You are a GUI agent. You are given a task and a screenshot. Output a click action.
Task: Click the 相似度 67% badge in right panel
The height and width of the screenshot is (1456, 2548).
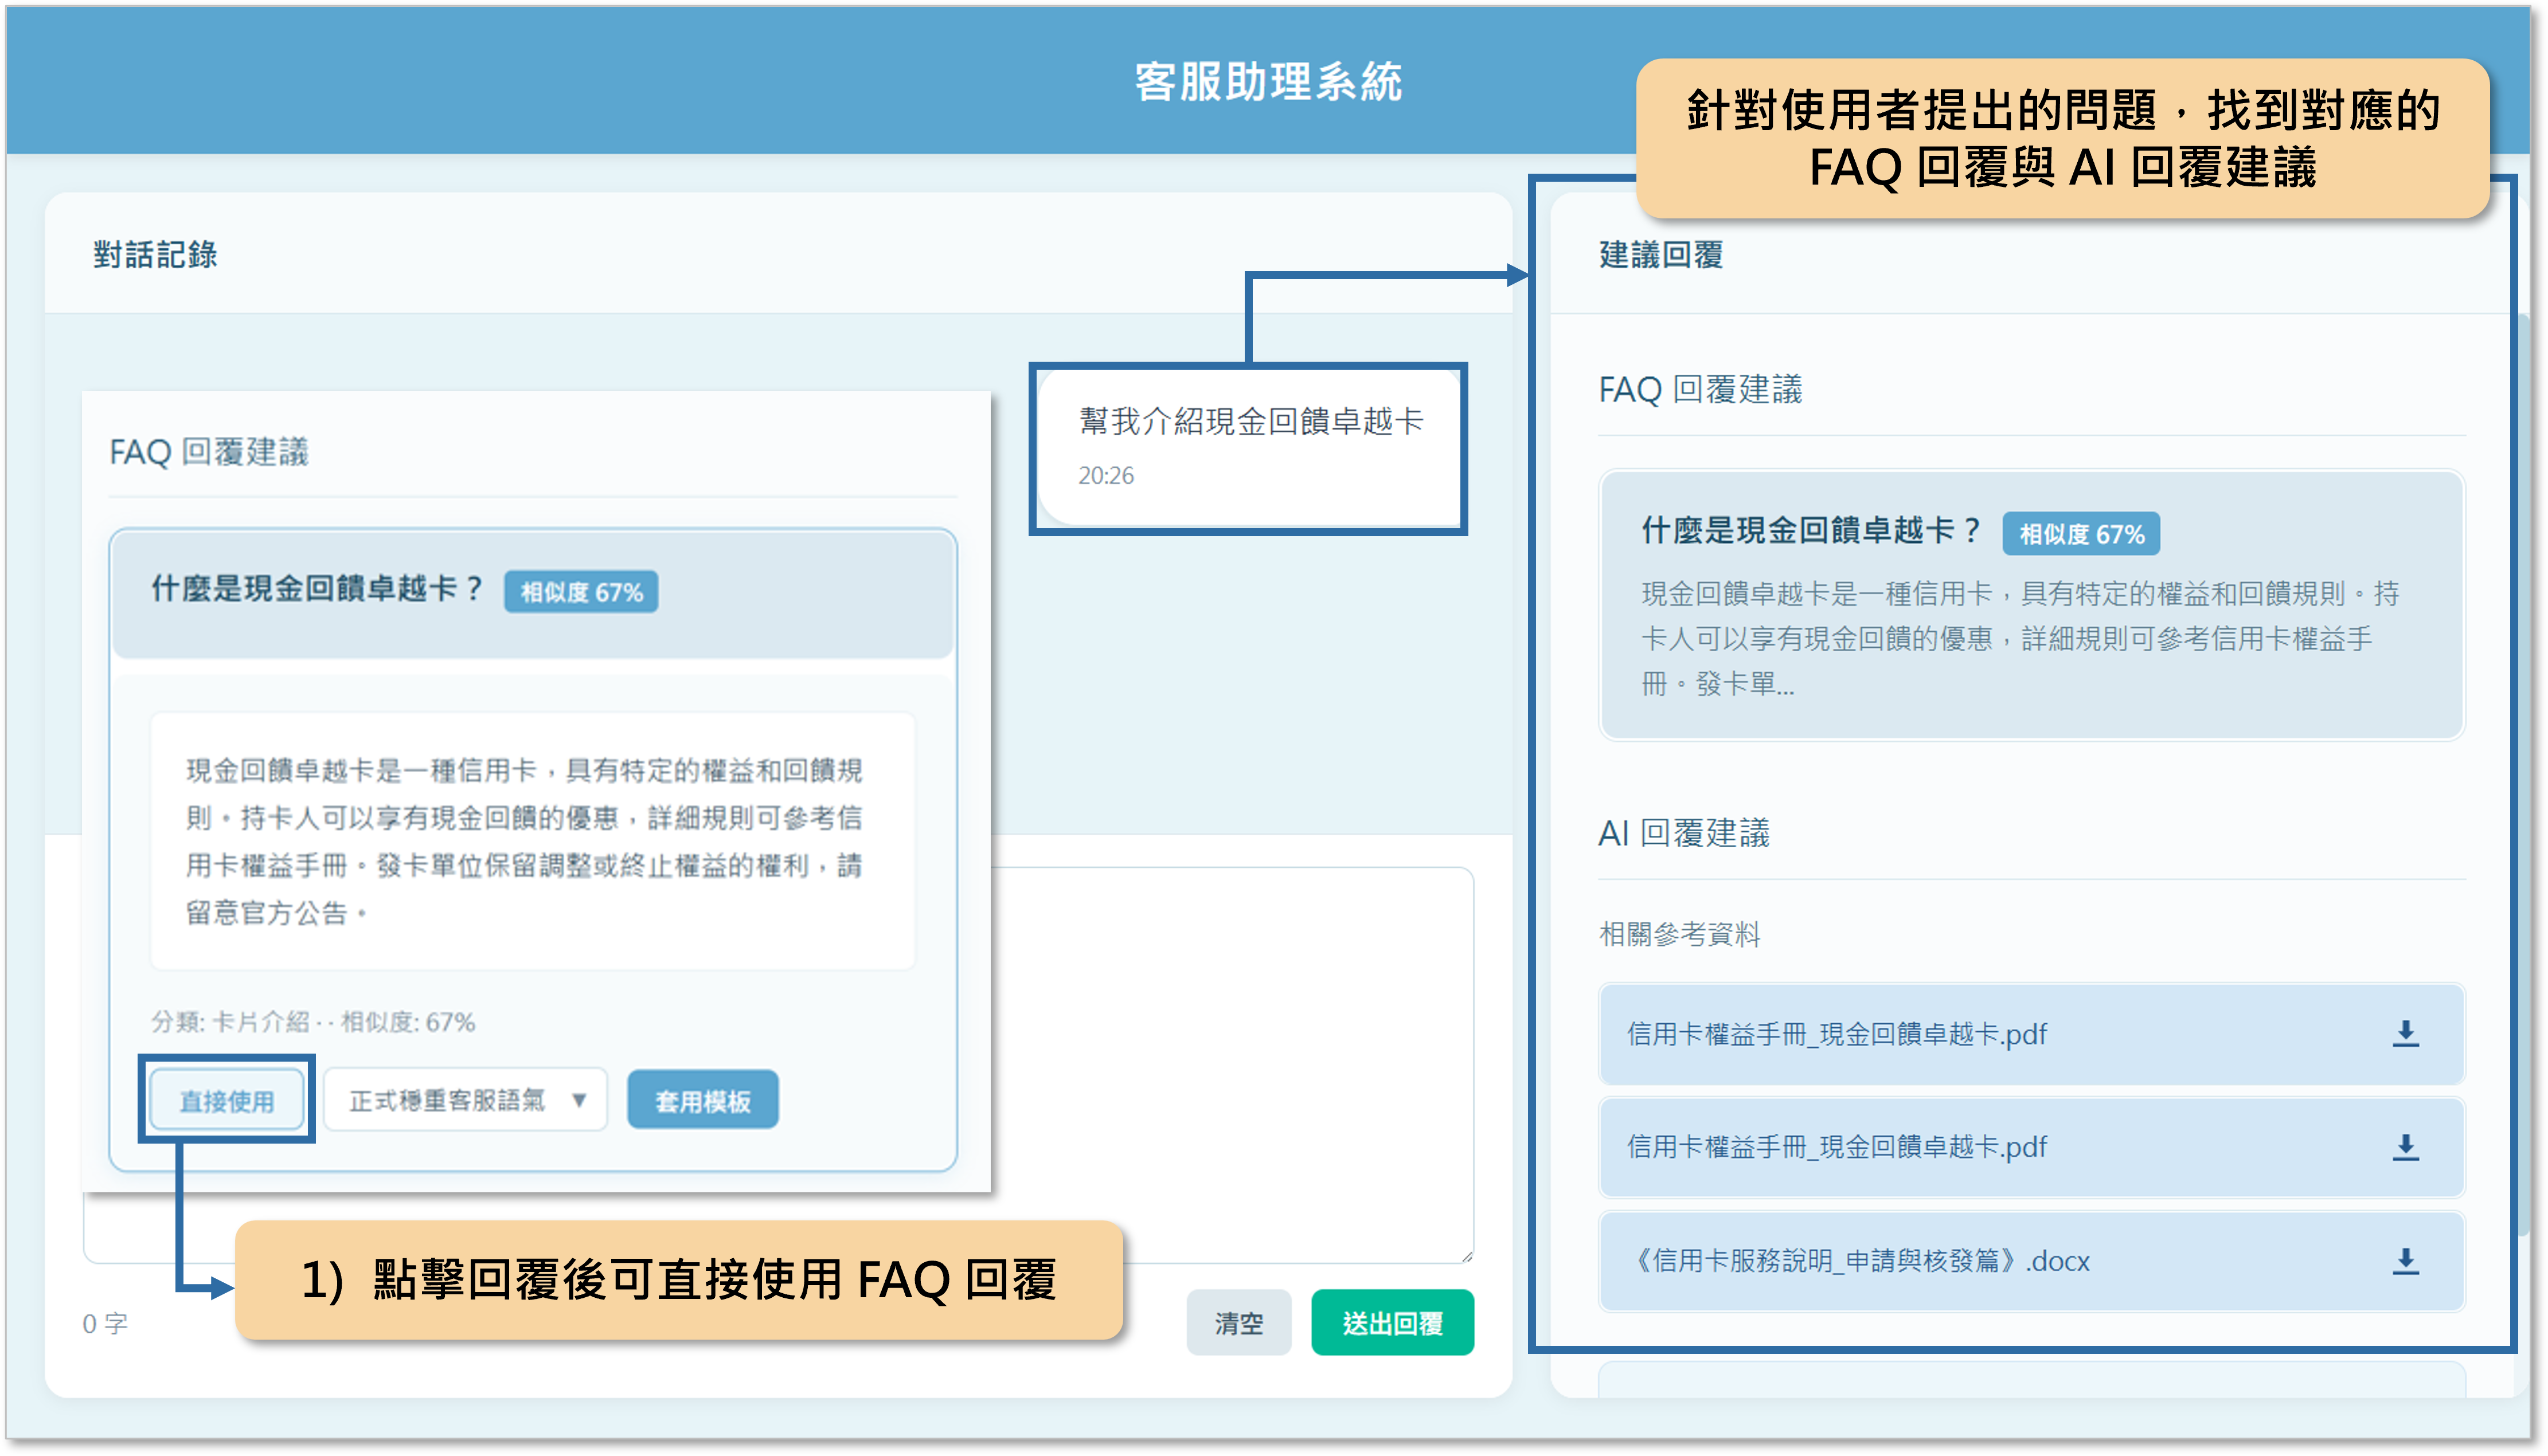pos(2081,534)
